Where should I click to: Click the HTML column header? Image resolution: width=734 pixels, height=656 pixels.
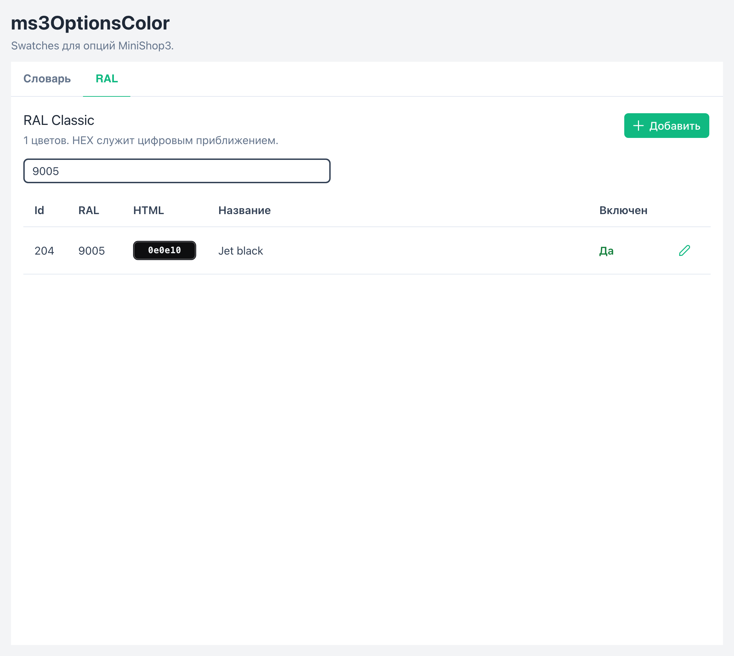[x=149, y=210]
